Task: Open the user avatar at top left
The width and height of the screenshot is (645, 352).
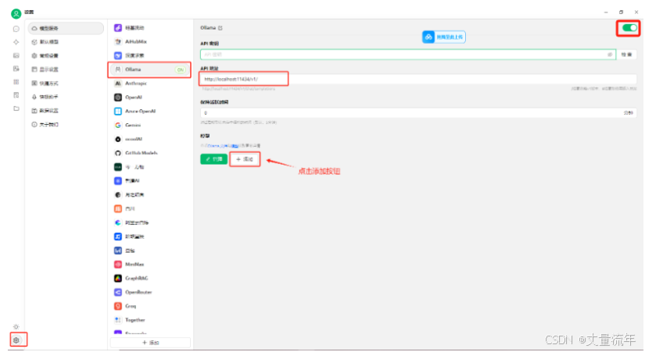Action: [16, 13]
